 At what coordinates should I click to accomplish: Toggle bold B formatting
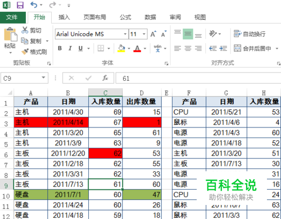(x=60, y=48)
